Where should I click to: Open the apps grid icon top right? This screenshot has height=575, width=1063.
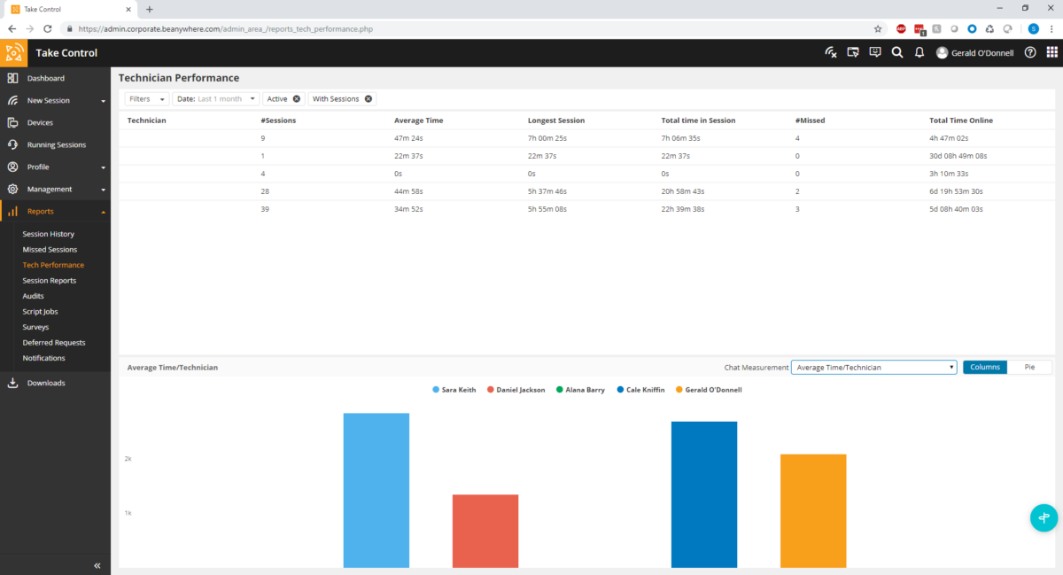coord(1053,52)
